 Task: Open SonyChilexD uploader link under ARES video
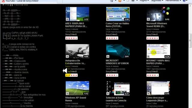[71, 34]
